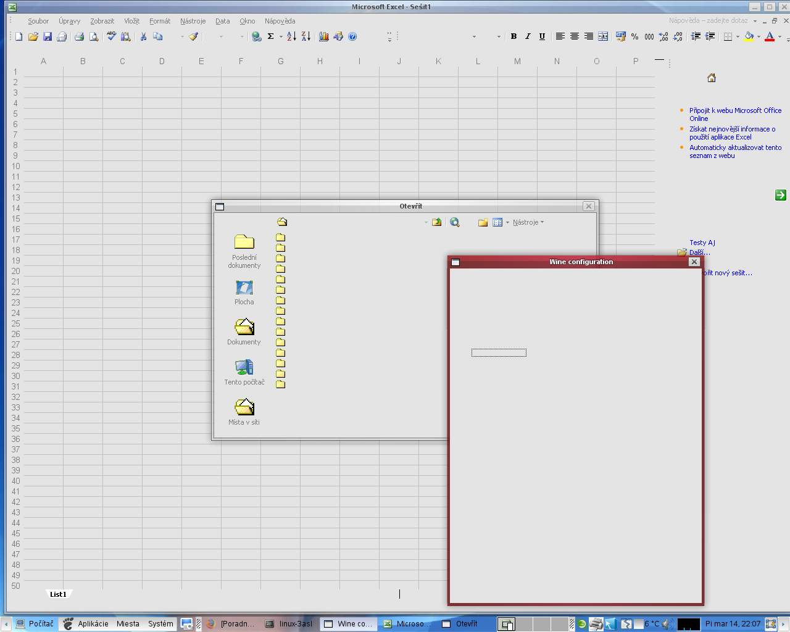Select Plocha in Otevřít sidebar
Screen dimensions: 790x632
tap(244, 293)
